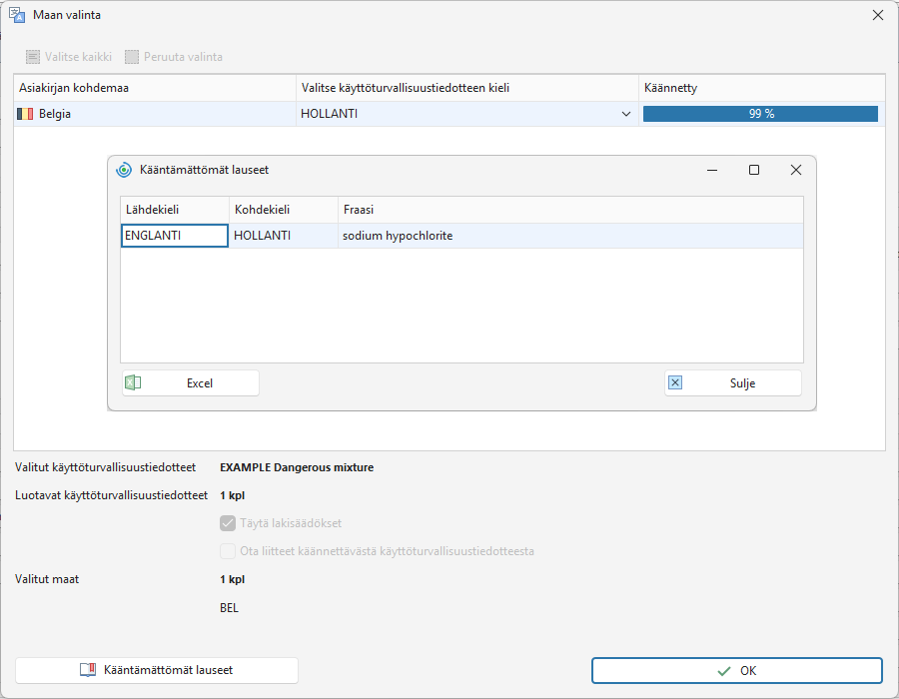Minimize the Kääntämättömät lauseet dialog

712,170
